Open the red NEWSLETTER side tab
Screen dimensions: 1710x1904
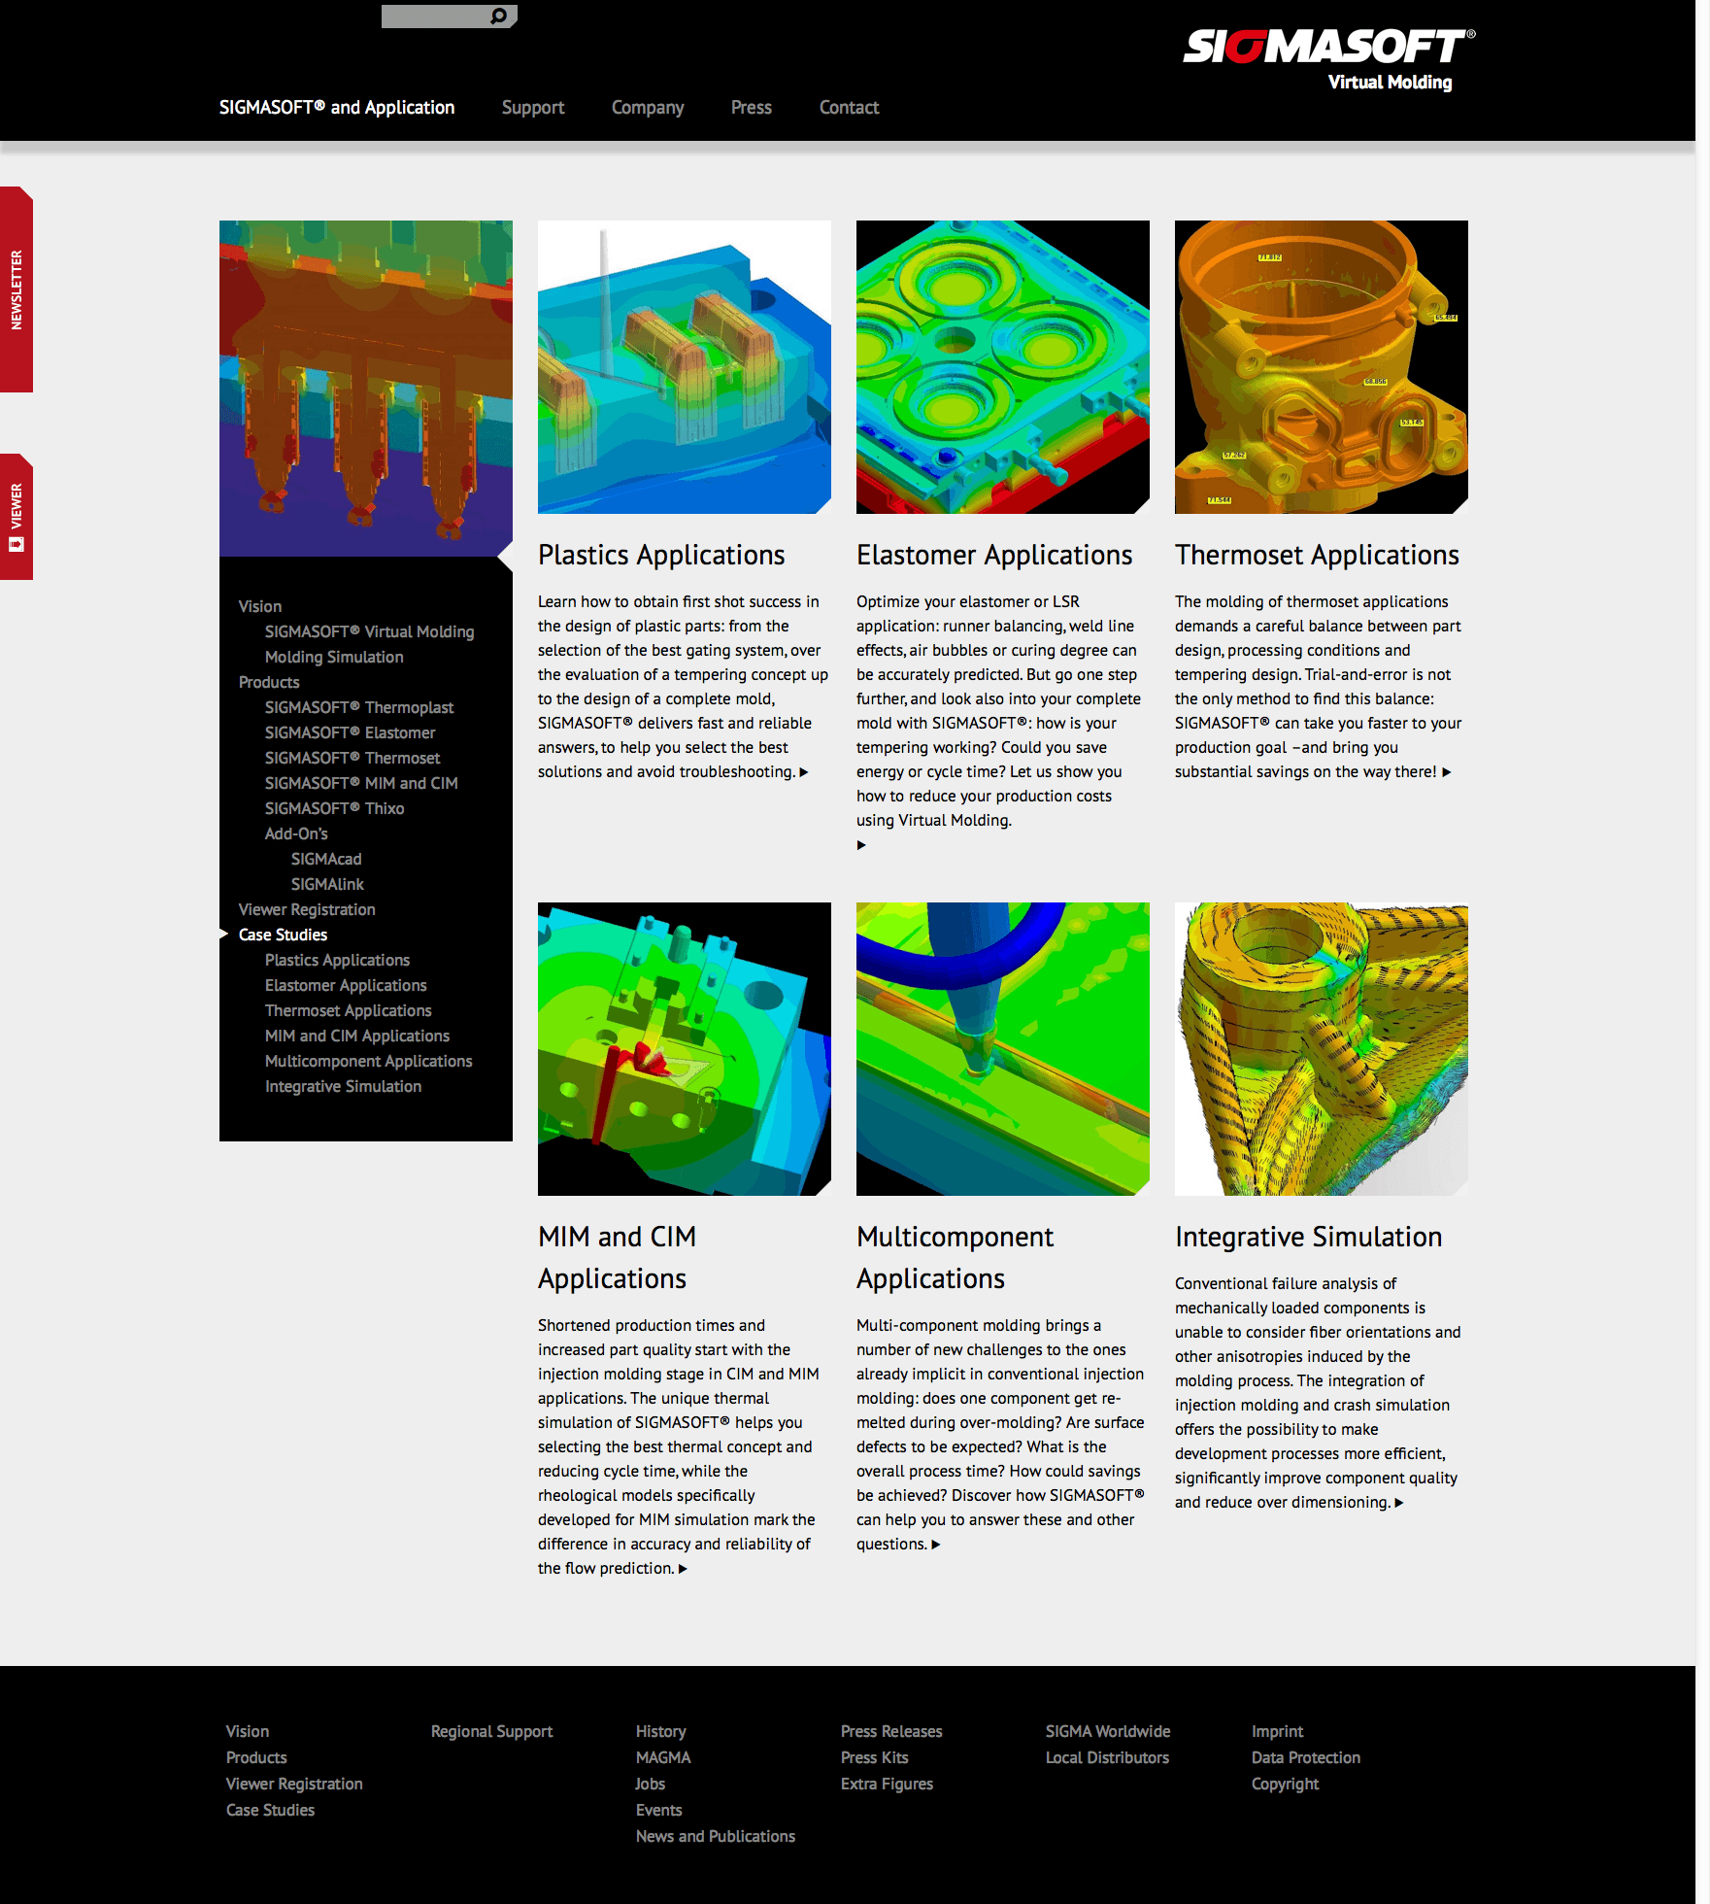tap(17, 289)
